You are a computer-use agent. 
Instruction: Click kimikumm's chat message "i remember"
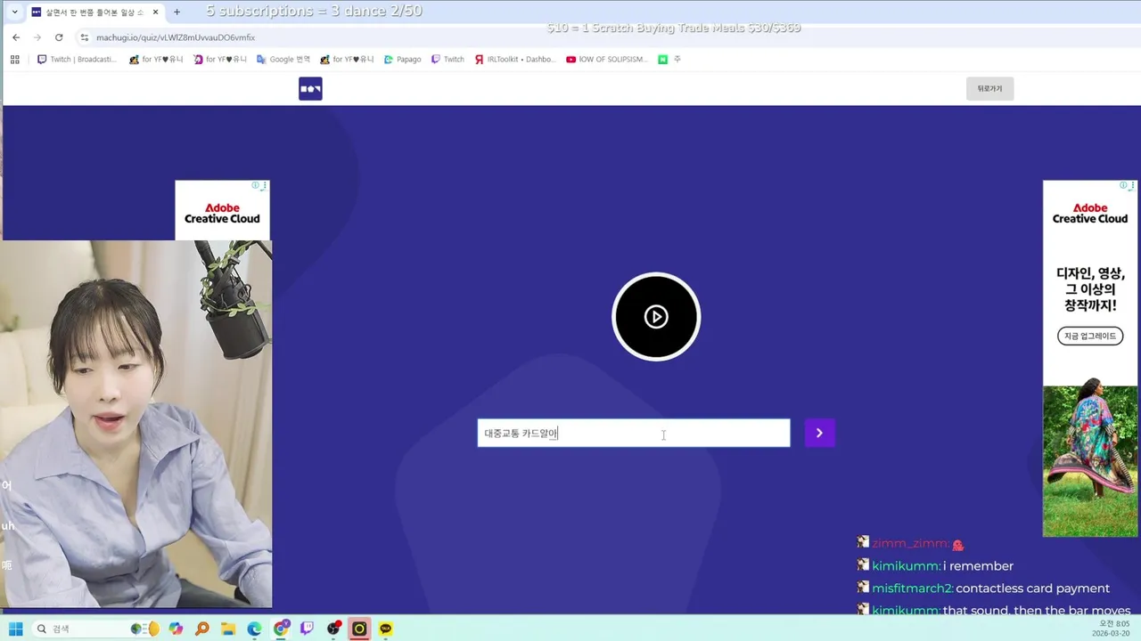(x=979, y=566)
